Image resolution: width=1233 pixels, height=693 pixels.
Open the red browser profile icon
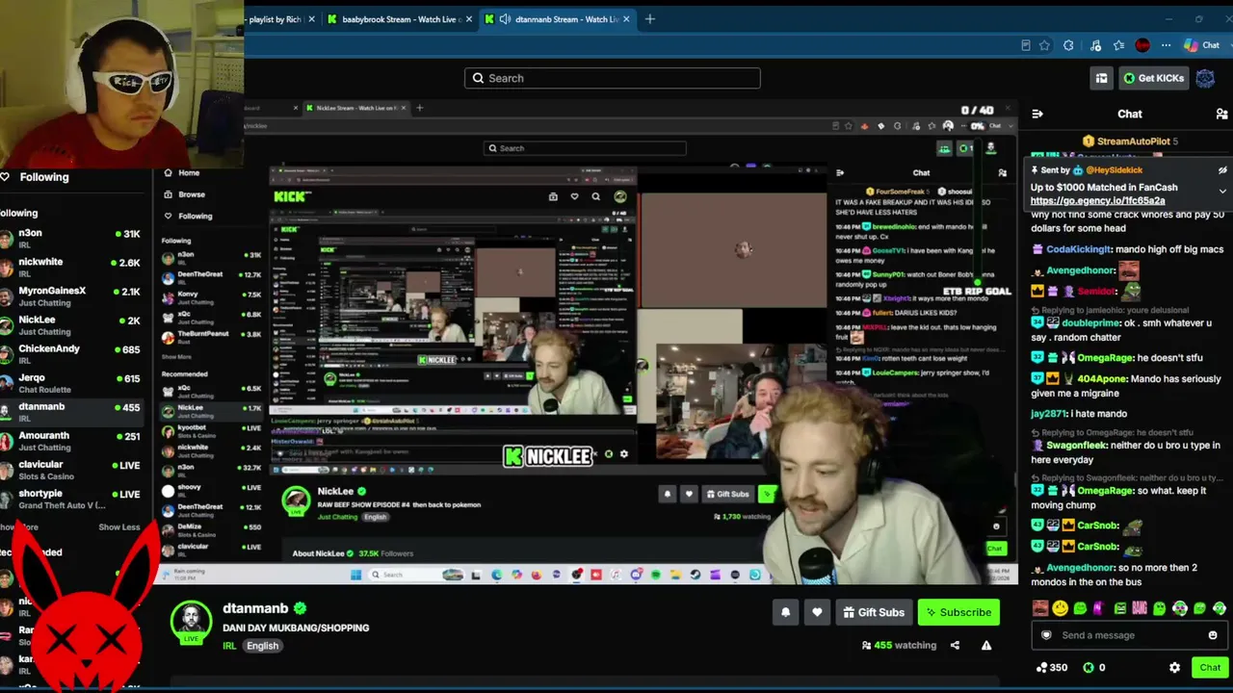(1142, 45)
